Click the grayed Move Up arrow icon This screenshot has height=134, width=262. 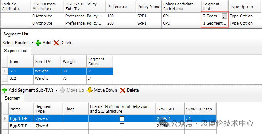pos(63,91)
